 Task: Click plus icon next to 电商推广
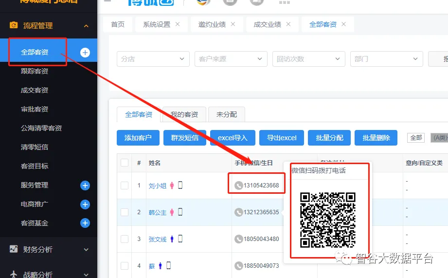(85, 204)
